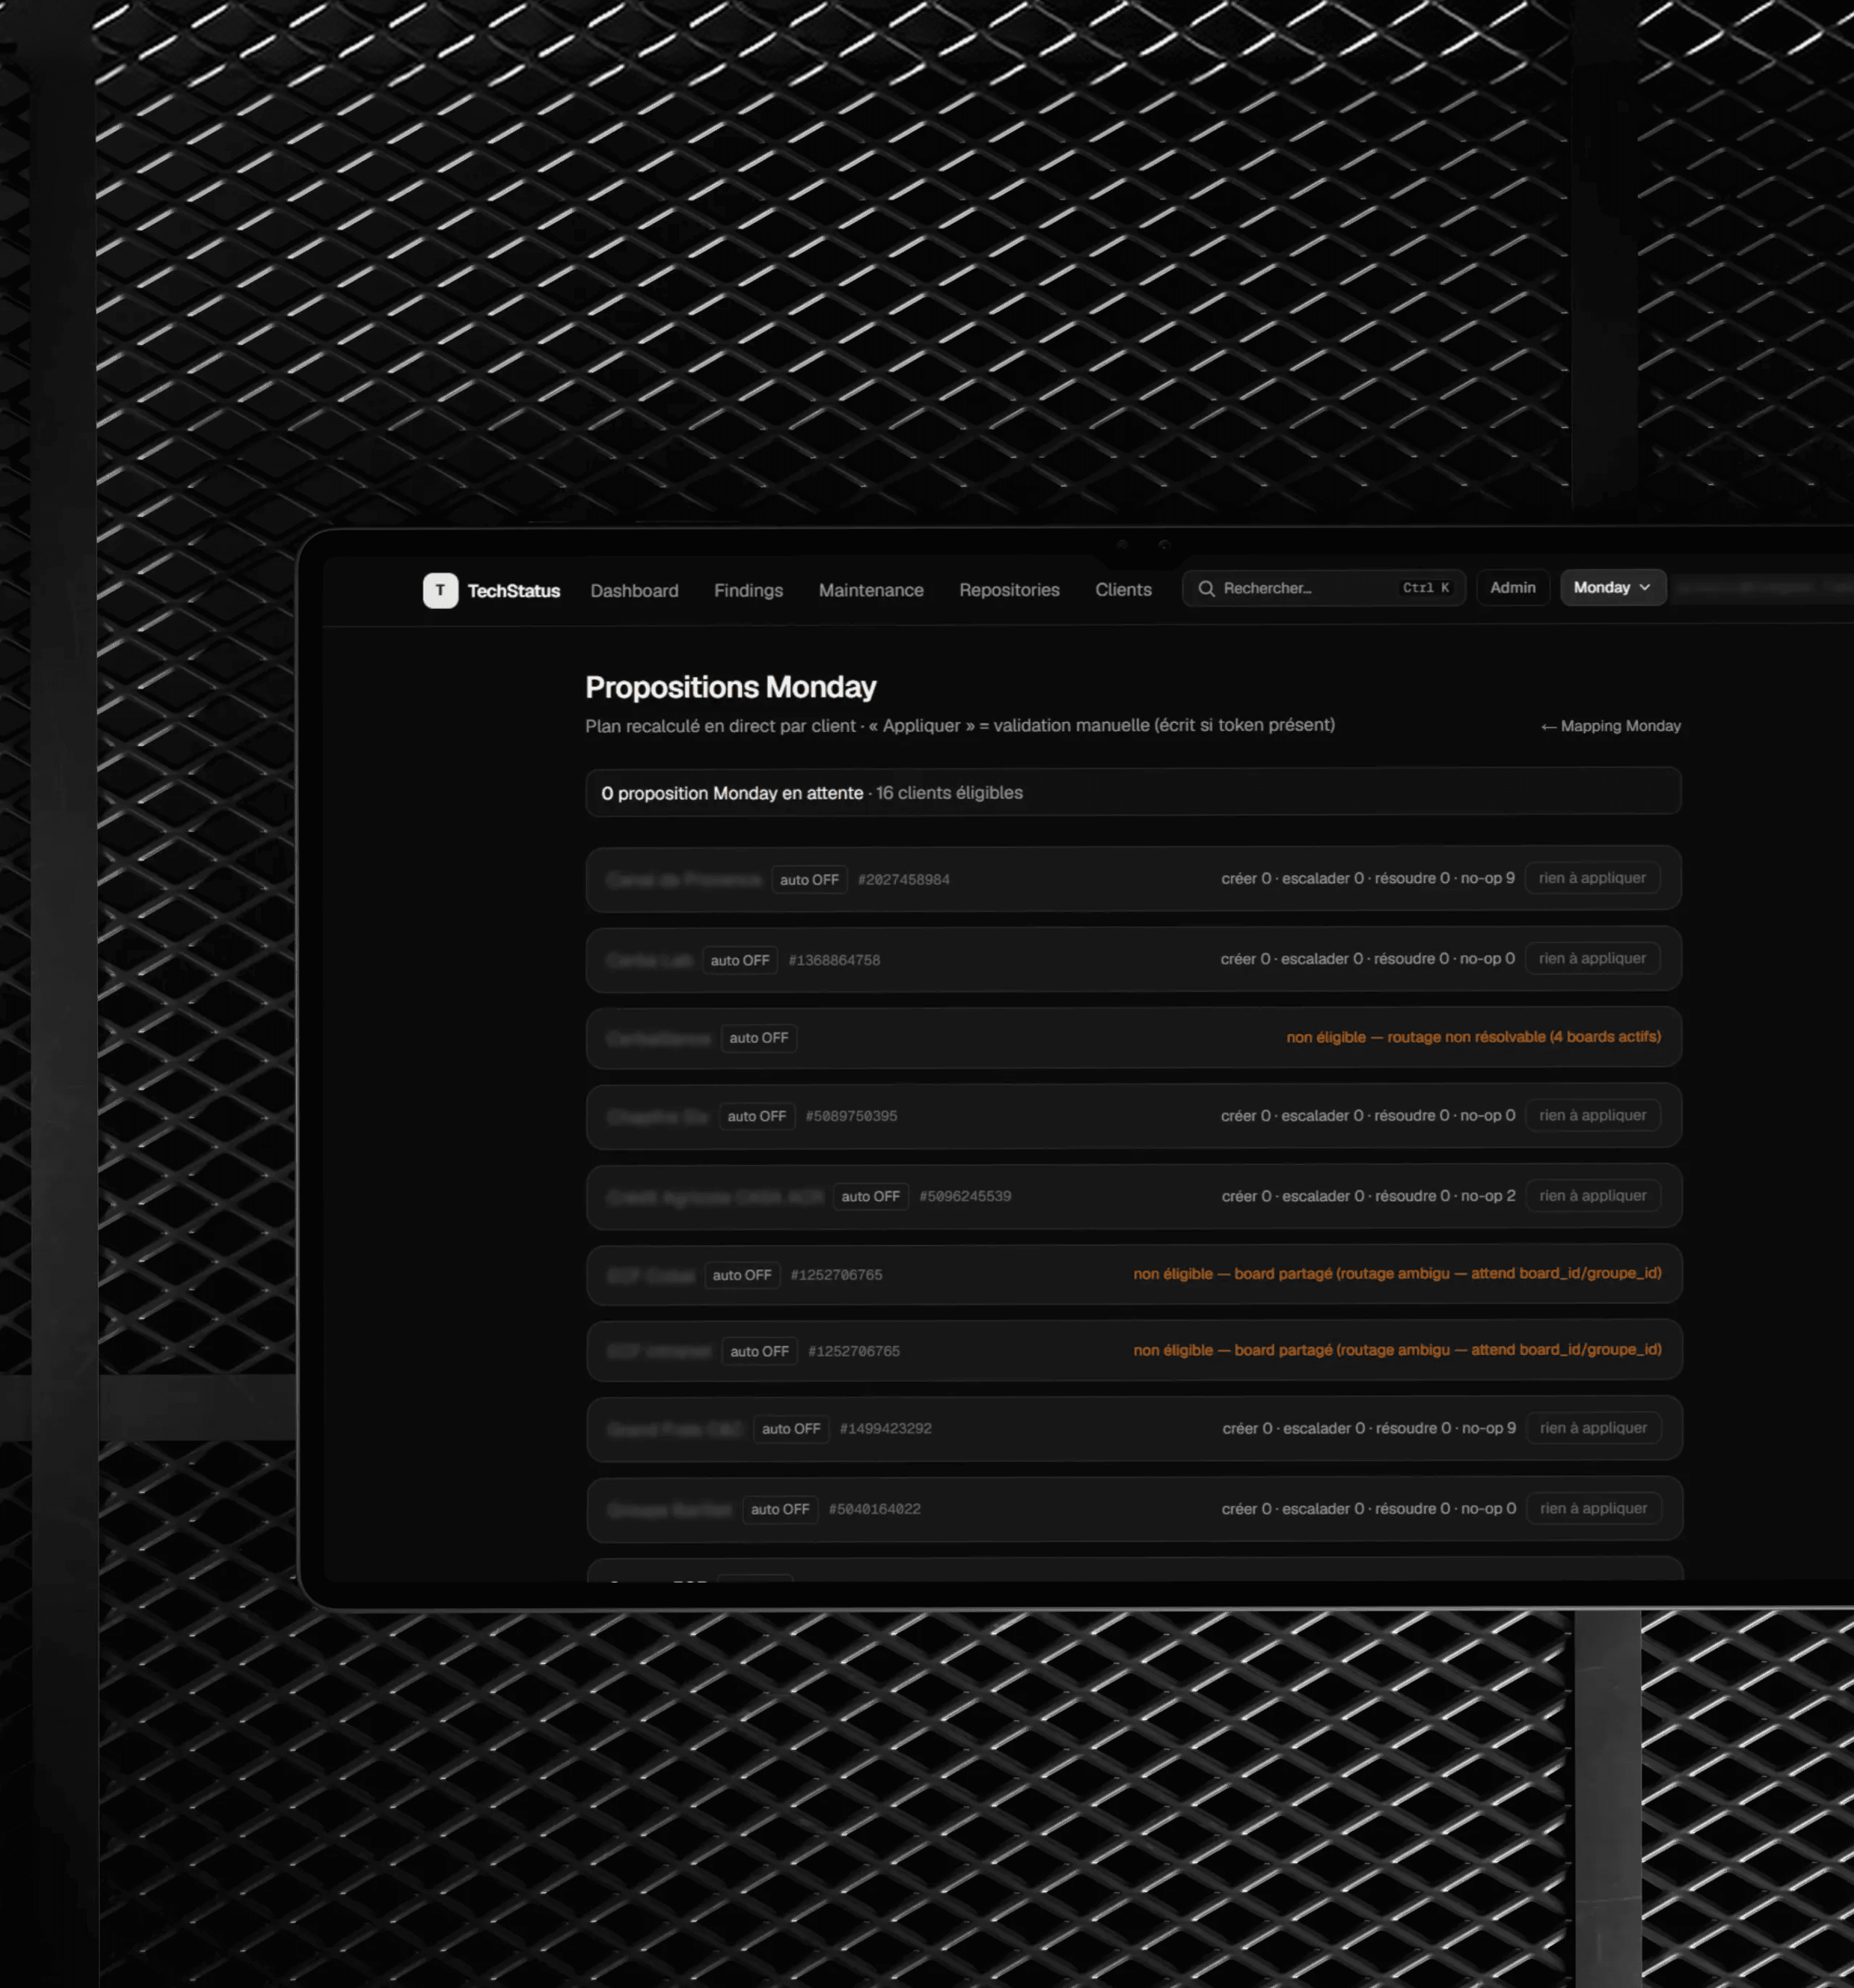The height and width of the screenshot is (1988, 1854).
Task: Click "rien à appliquer" in row #5040164022
Action: 1593,1508
